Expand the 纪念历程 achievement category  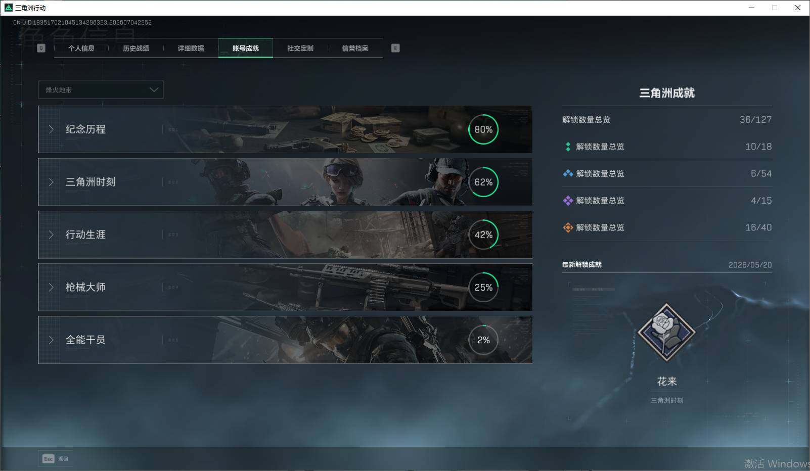coord(285,129)
